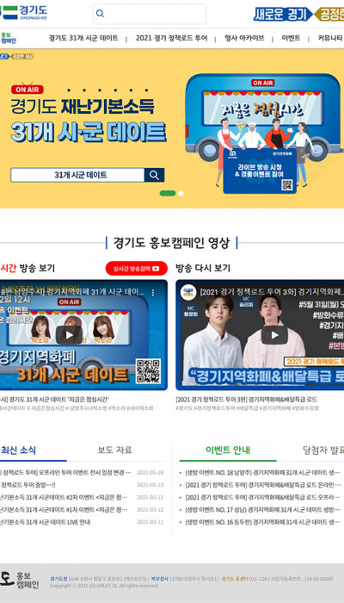Click the top header search box

pyautogui.click(x=150, y=14)
